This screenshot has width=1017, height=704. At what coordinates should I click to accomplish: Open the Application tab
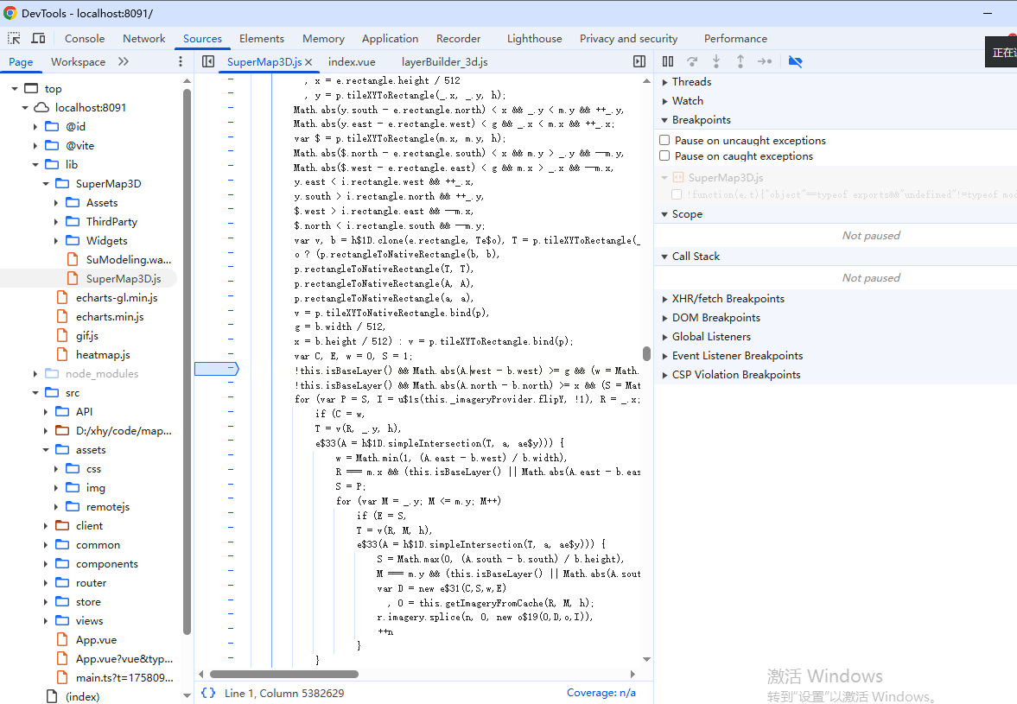[390, 39]
